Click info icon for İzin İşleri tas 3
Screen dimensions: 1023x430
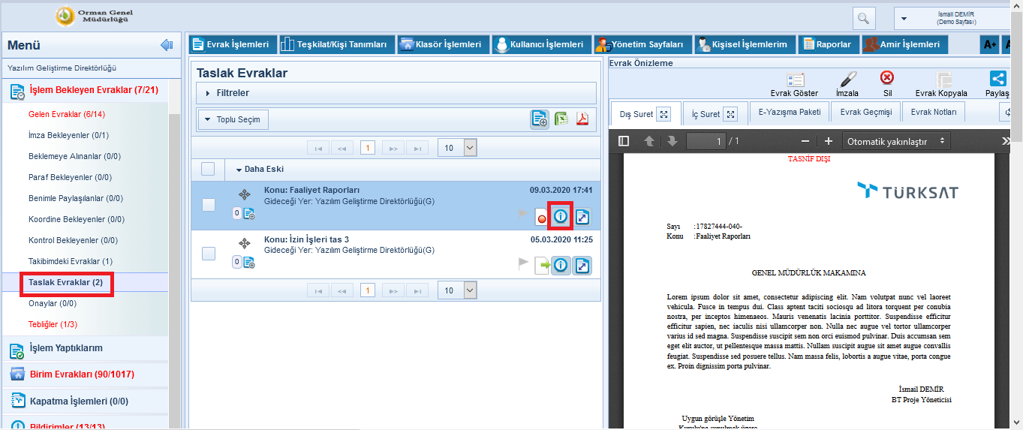[560, 265]
